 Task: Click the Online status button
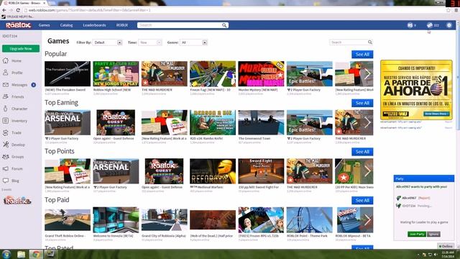tap(446, 246)
